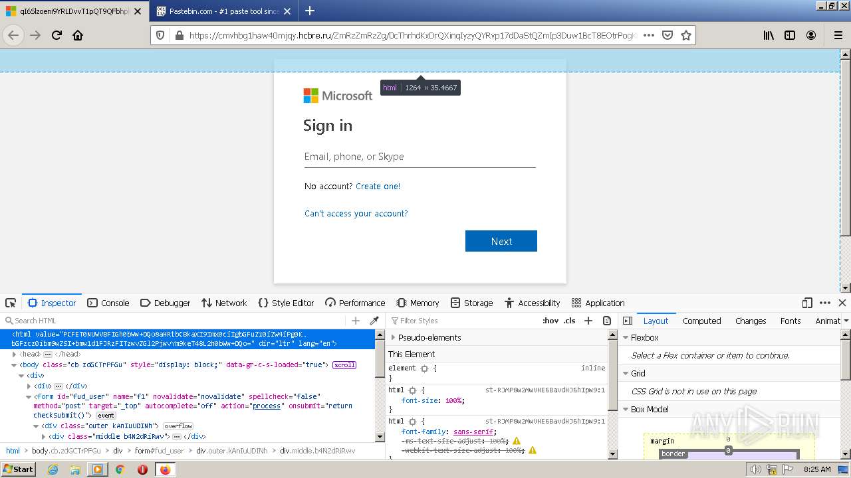Show site security lock information

179,35
